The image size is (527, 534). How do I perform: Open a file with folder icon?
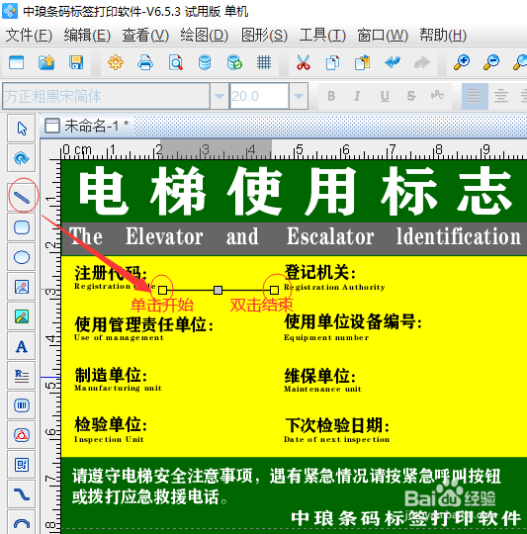point(46,62)
